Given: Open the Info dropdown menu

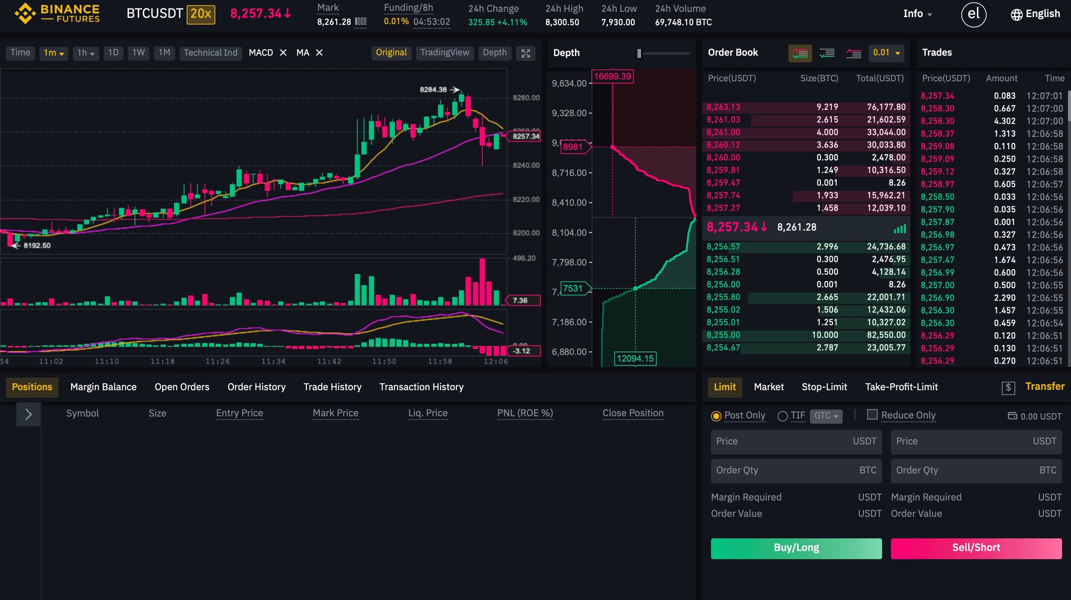Looking at the screenshot, I should pyautogui.click(x=917, y=14).
